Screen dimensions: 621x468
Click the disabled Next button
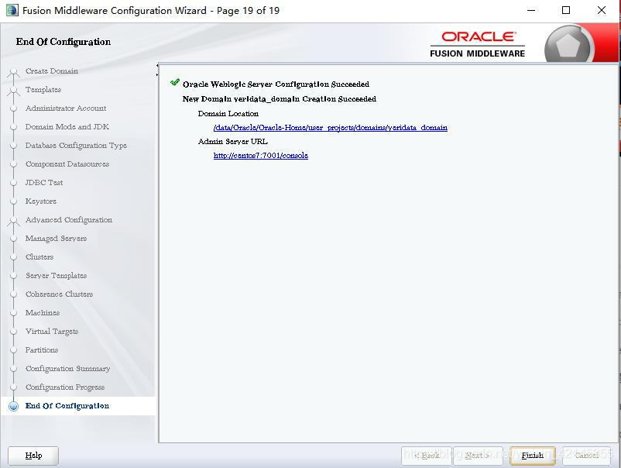click(478, 456)
